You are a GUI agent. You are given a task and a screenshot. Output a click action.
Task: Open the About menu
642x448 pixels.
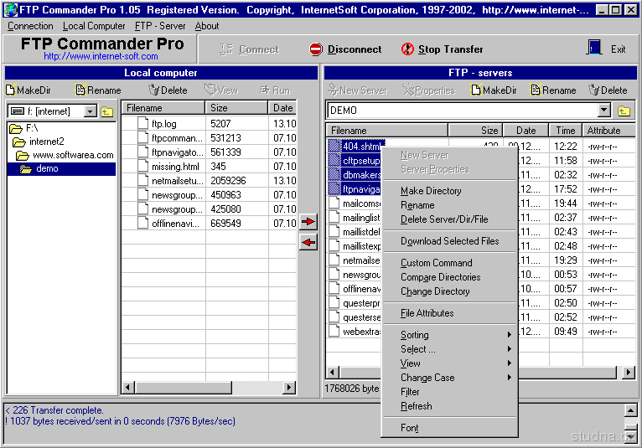click(207, 26)
